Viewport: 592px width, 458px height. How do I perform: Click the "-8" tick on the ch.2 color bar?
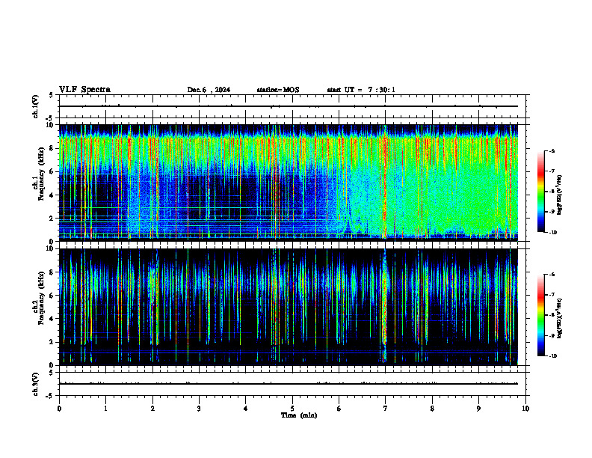(x=552, y=315)
